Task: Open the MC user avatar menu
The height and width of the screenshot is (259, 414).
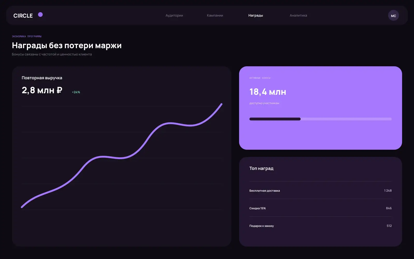Action: tap(393, 16)
